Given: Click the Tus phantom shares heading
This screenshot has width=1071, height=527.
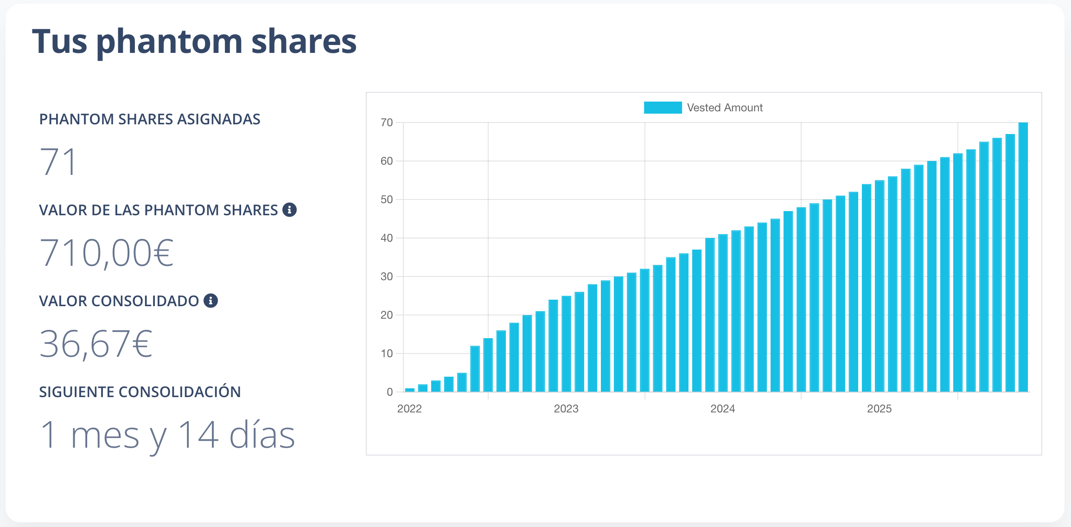Looking at the screenshot, I should 194,42.
